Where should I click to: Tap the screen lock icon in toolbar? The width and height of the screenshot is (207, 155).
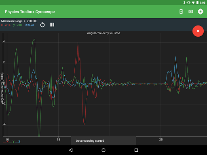pyautogui.click(x=191, y=12)
